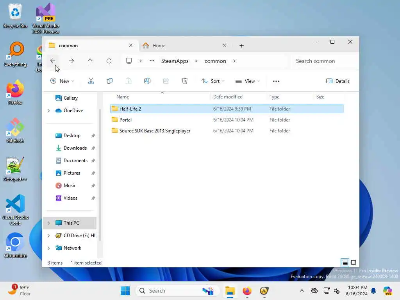The width and height of the screenshot is (400, 300).
Task: Click the Share icon in toolbar
Action: [166, 81]
